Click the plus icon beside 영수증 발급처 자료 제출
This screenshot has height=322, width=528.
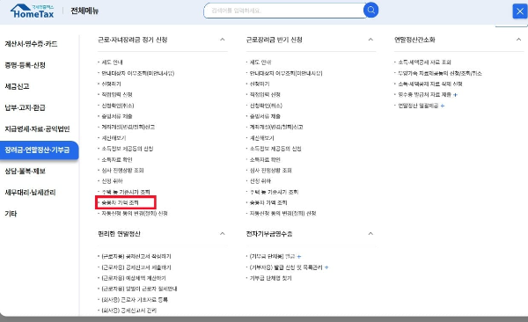point(455,95)
